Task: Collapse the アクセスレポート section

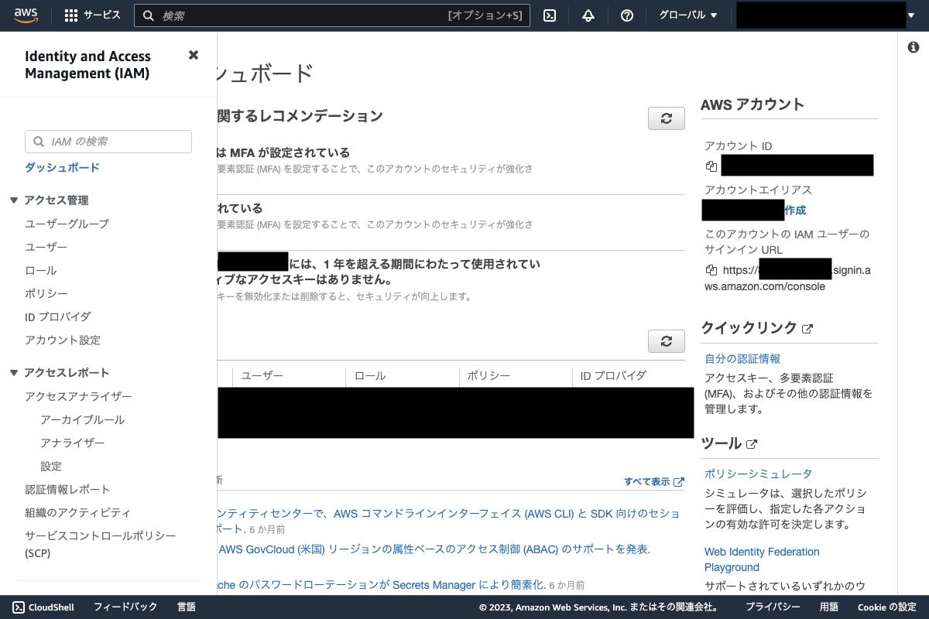Action: point(13,373)
